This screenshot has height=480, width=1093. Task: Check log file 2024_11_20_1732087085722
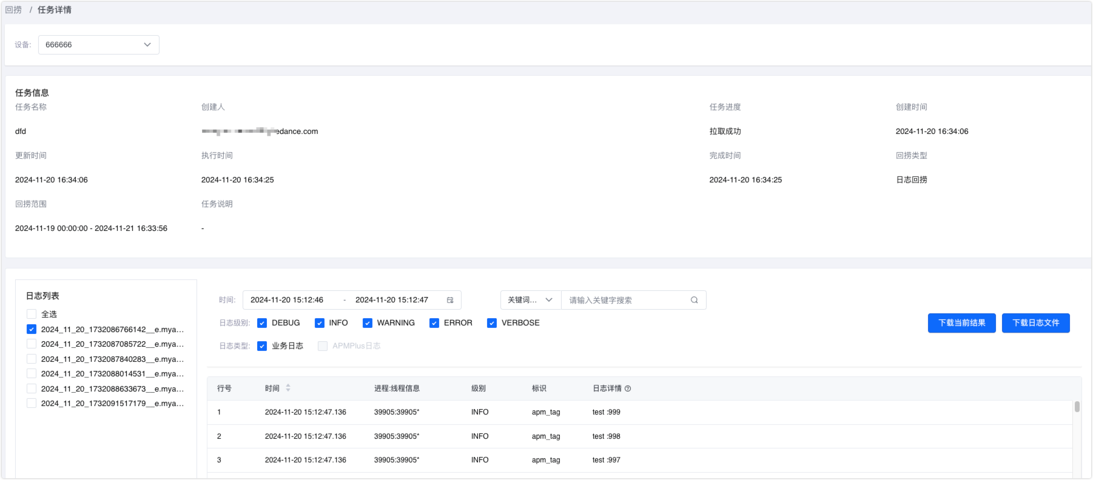tap(32, 344)
